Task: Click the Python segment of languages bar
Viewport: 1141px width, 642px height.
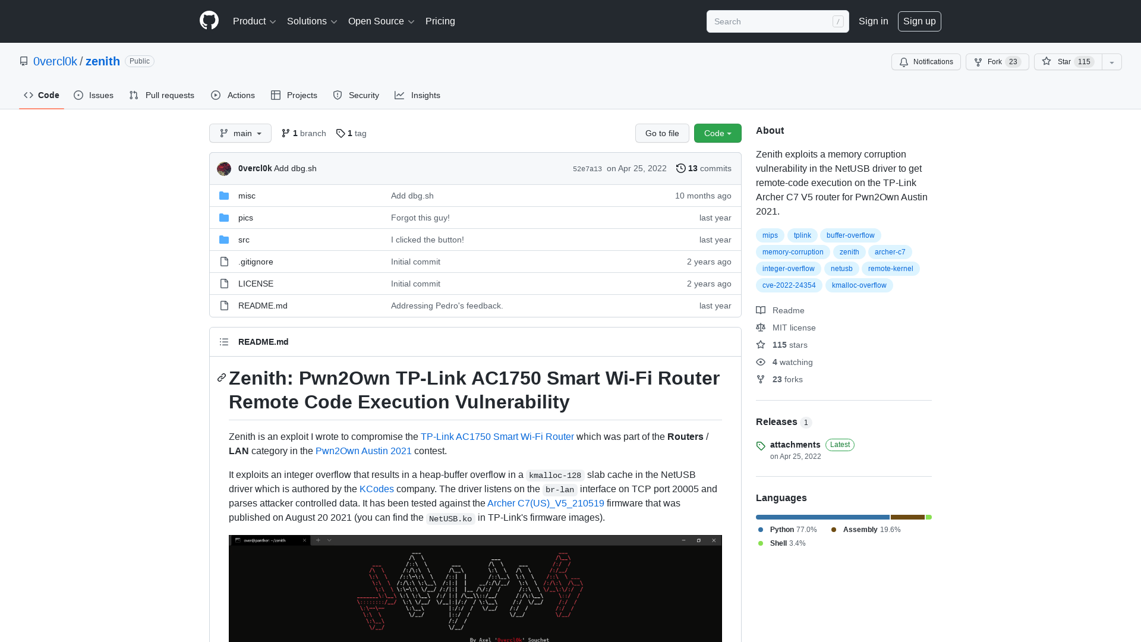Action: [x=822, y=517]
